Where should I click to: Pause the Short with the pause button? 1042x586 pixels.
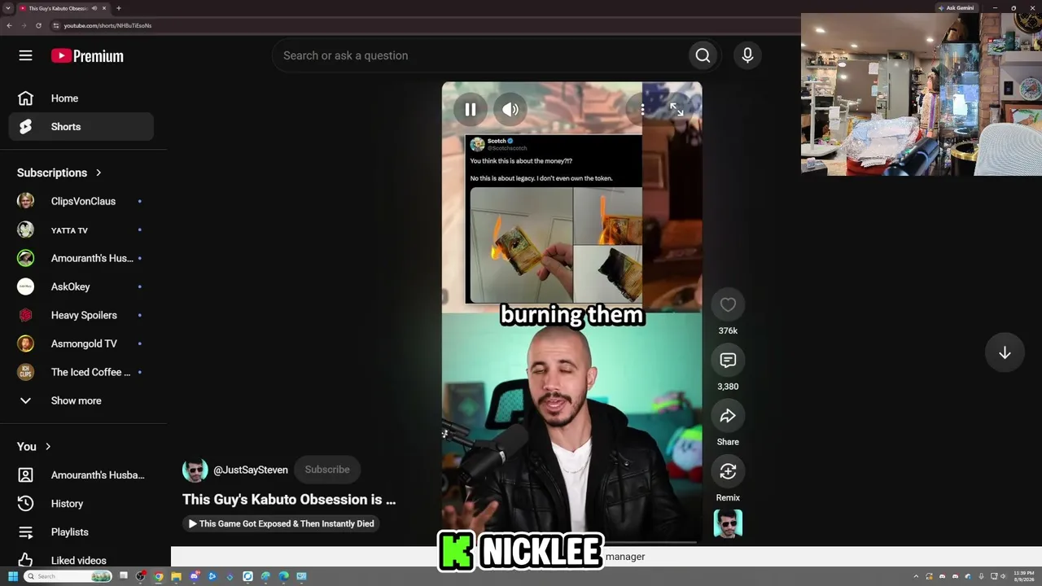(x=471, y=109)
